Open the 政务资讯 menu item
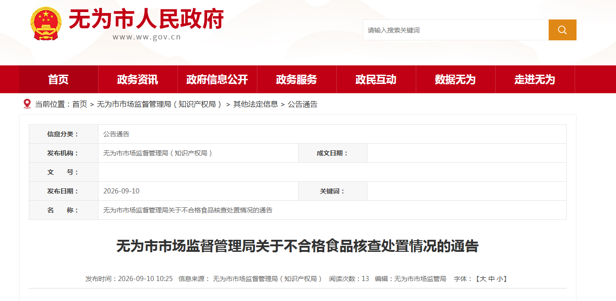The image size is (616, 301). (138, 79)
